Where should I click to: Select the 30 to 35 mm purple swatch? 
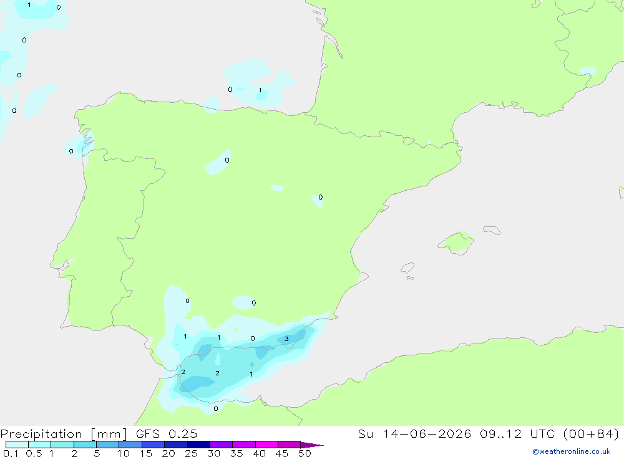(x=221, y=445)
